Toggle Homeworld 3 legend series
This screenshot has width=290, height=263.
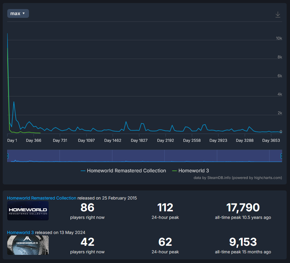coord(191,170)
